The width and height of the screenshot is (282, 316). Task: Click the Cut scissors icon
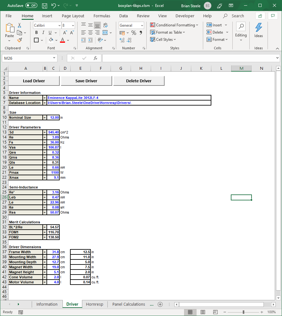point(19,25)
